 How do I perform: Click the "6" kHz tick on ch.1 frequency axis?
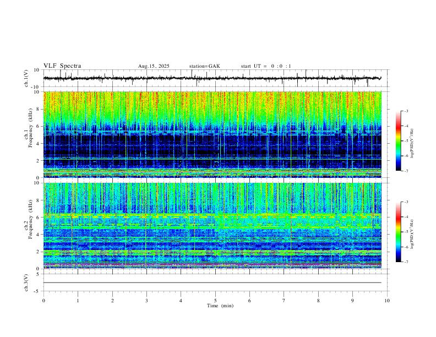(x=38, y=126)
